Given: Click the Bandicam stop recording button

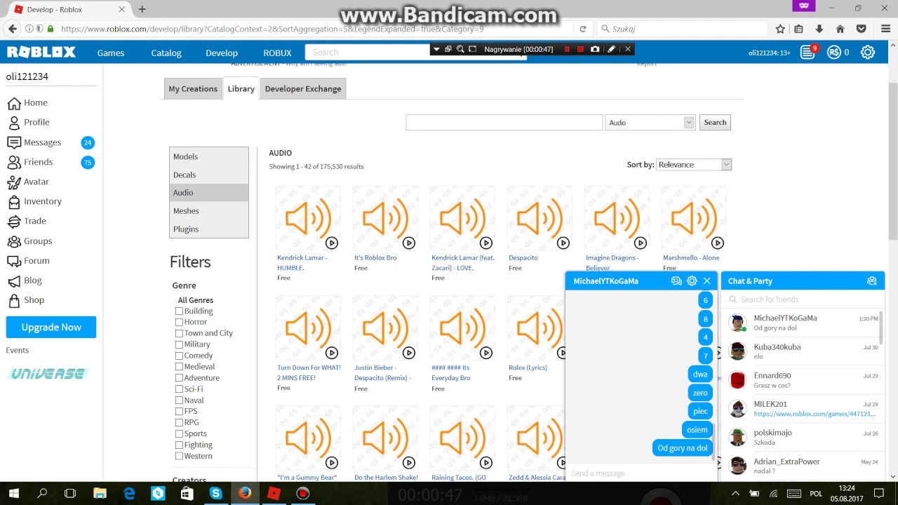Looking at the screenshot, I should click(580, 49).
